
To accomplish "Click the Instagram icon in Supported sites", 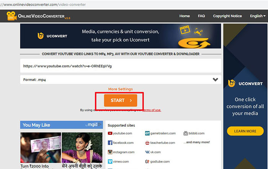I will 110,152.
